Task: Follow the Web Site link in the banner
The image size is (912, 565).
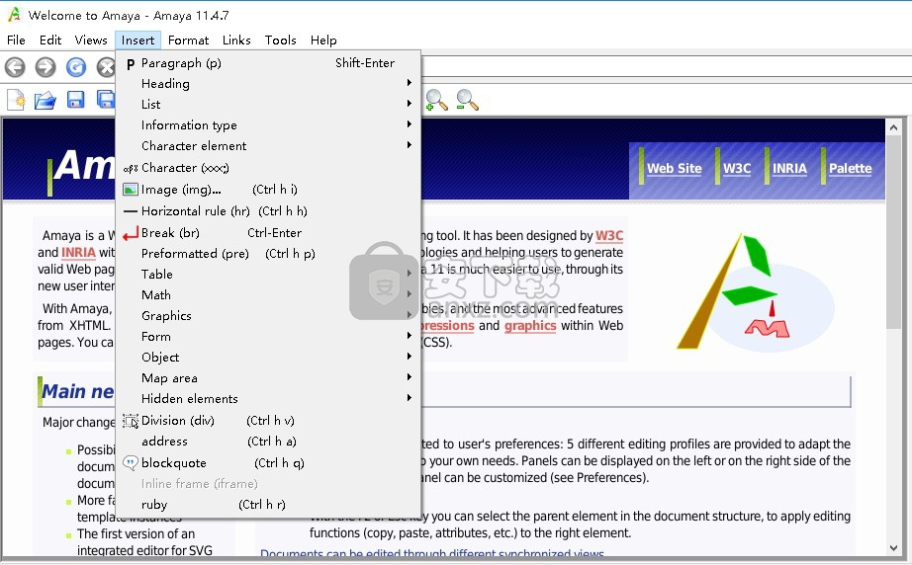Action: (x=675, y=168)
